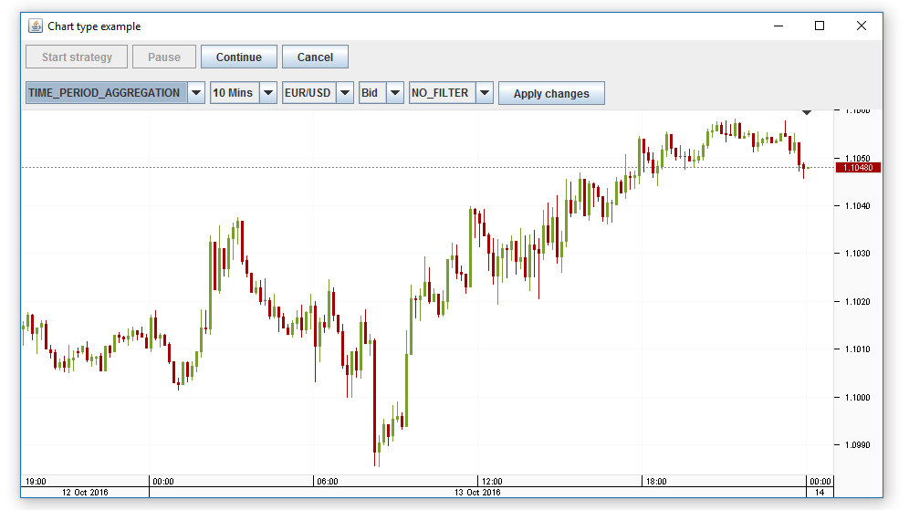Expand the Bid offer side dropdown arrow

[x=395, y=93]
